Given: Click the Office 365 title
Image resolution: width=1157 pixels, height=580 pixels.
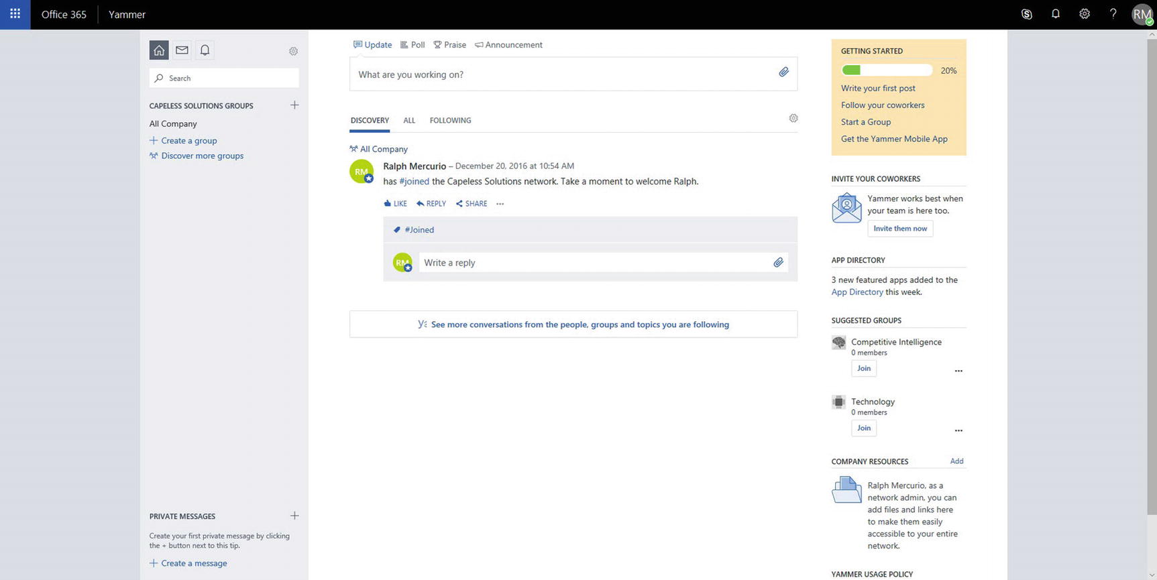Looking at the screenshot, I should click(64, 14).
